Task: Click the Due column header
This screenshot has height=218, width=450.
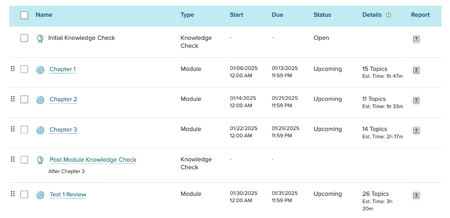Action: click(277, 15)
